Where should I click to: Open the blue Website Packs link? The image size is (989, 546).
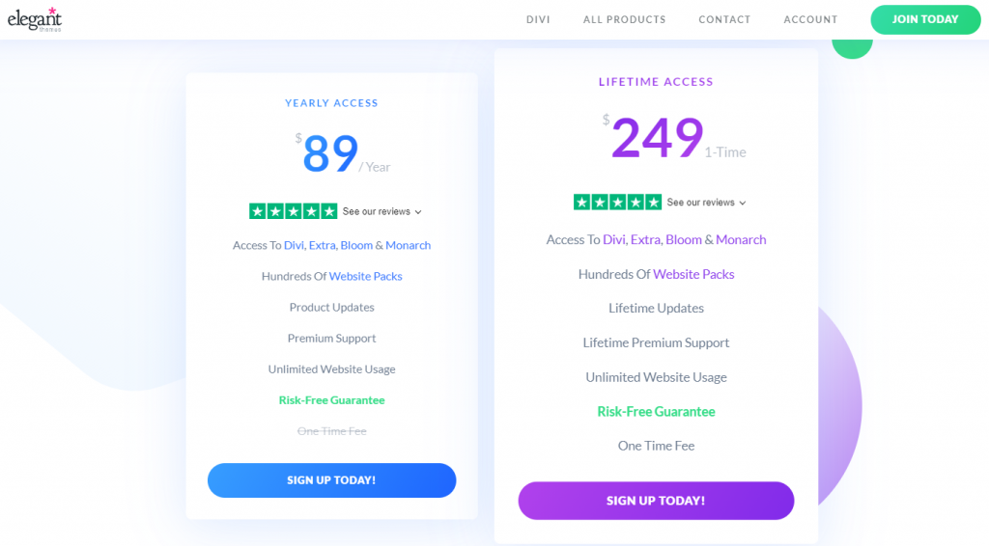pyautogui.click(x=365, y=276)
